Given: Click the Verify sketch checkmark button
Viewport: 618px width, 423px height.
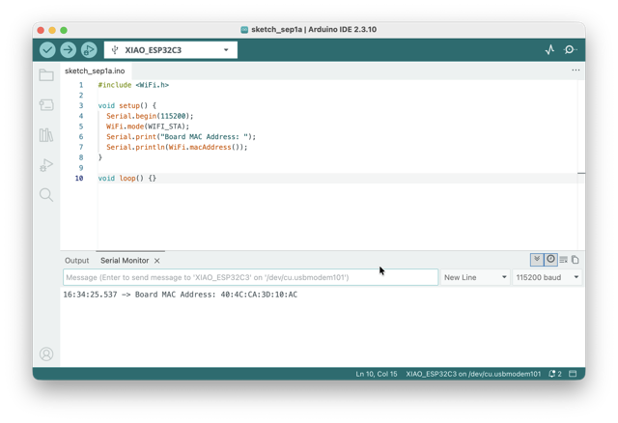Looking at the screenshot, I should 47,50.
